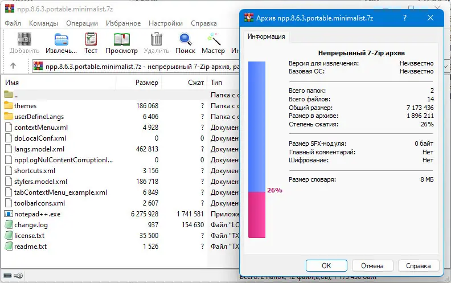Click the parent folder '..' icon

click(9, 95)
